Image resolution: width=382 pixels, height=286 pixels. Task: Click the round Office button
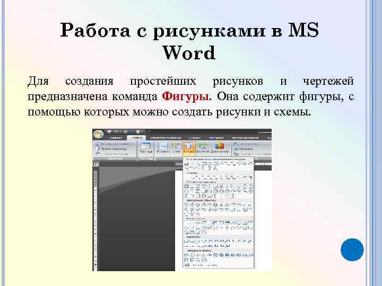tap(99, 134)
